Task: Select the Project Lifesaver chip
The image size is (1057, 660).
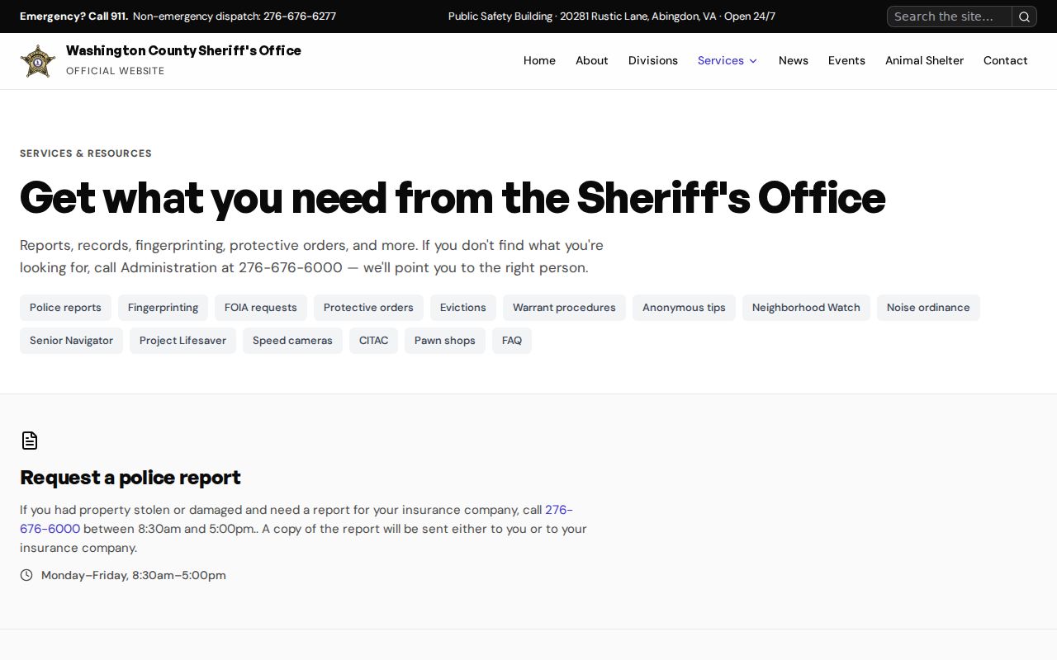Action: [x=182, y=341]
